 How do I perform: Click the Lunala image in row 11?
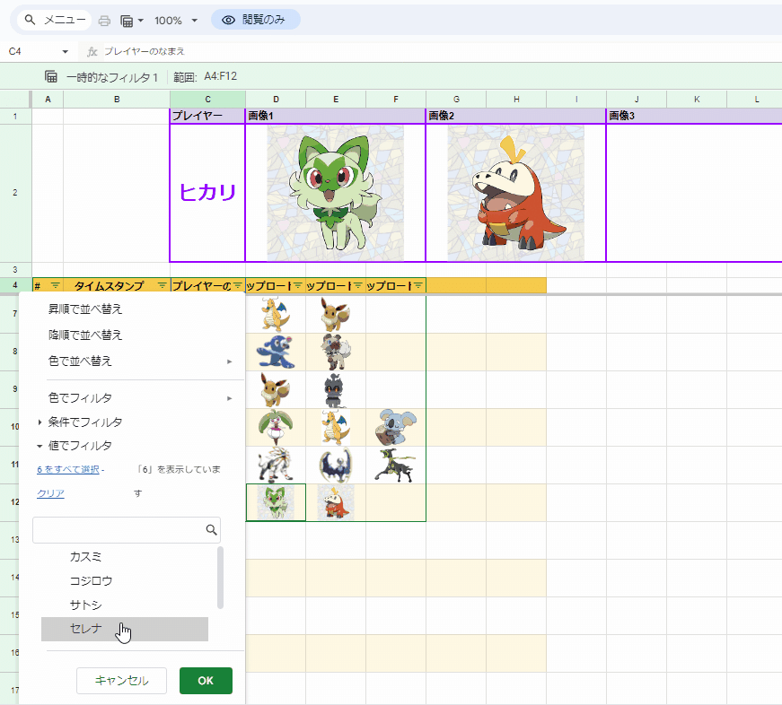point(335,465)
